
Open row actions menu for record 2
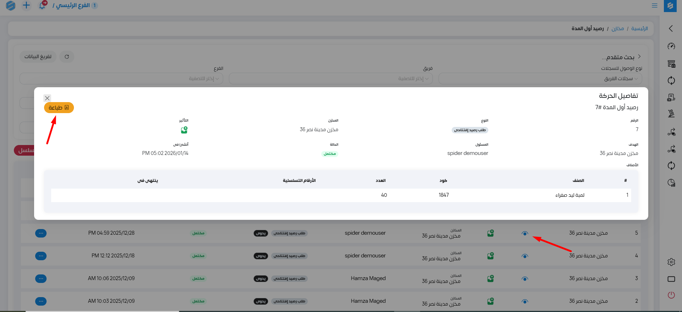click(41, 301)
